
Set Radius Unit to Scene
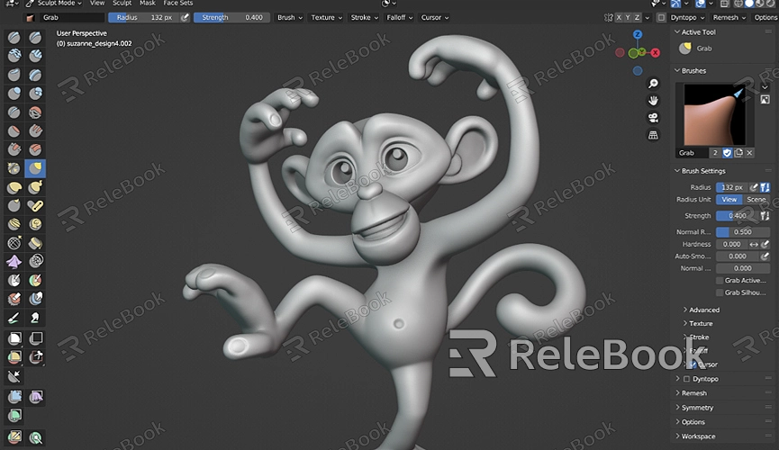(x=756, y=199)
